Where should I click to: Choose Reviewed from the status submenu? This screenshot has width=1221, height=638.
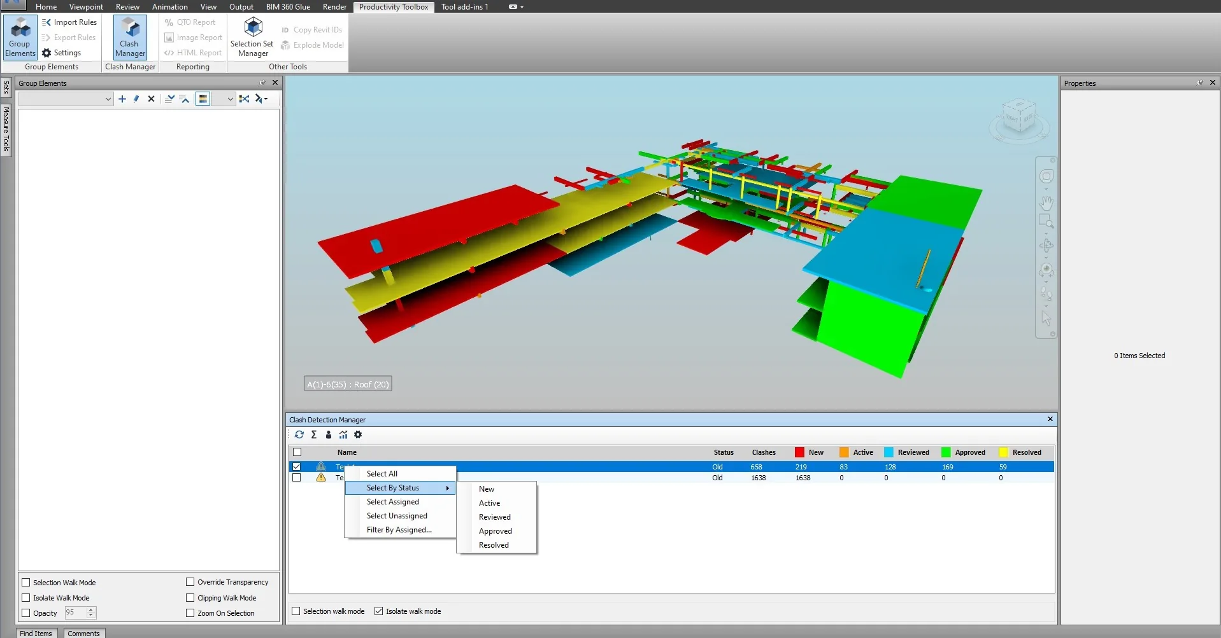(495, 517)
